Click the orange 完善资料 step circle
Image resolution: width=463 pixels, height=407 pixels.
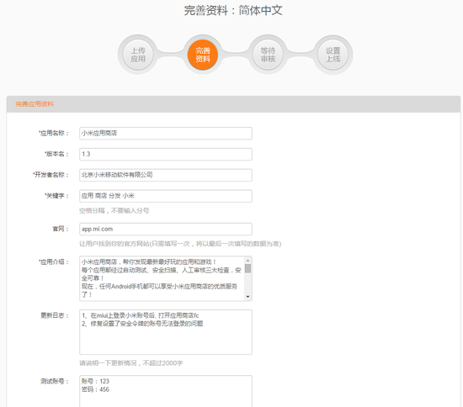[x=203, y=55]
